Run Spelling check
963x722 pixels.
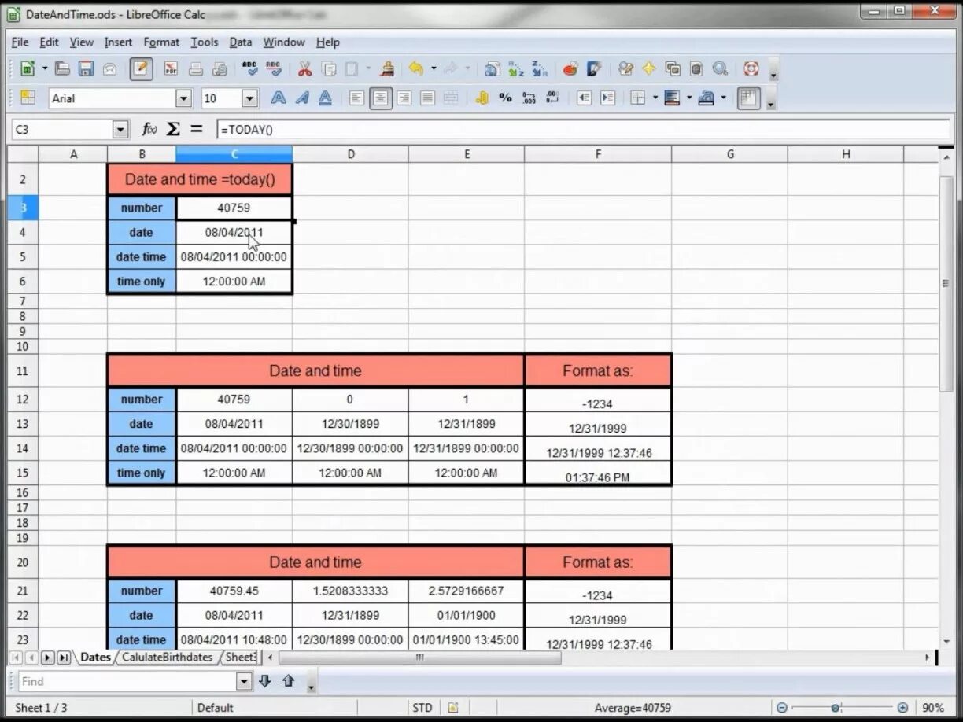point(249,68)
